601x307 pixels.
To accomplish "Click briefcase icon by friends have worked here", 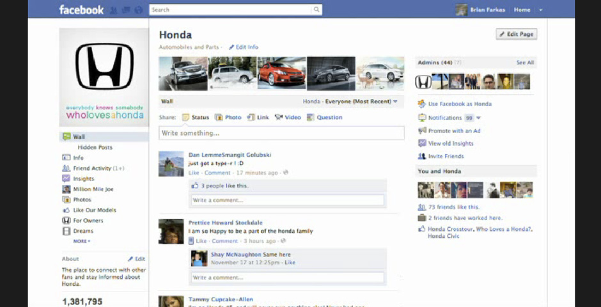I will (422, 218).
